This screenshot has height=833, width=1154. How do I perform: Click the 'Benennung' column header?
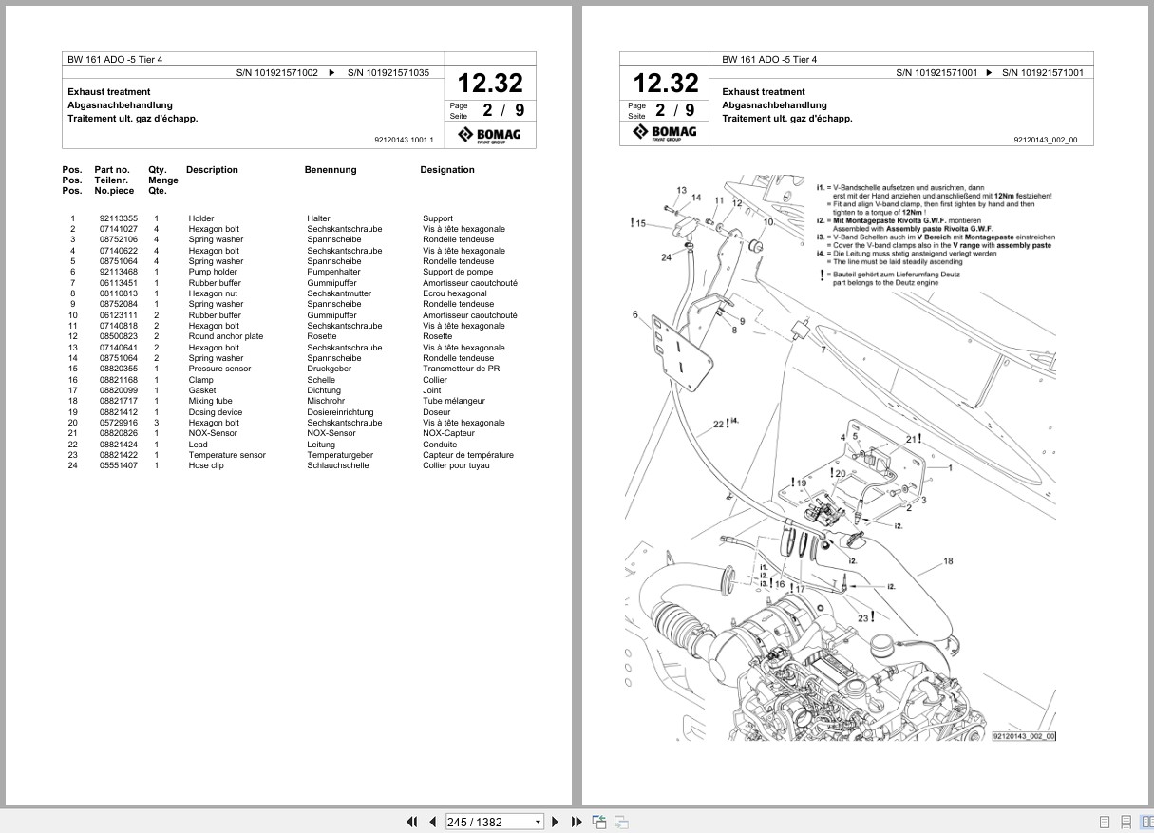[331, 170]
